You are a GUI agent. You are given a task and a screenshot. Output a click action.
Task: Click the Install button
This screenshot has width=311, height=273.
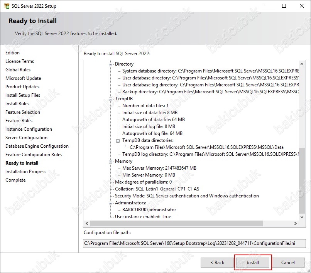tap(253, 263)
